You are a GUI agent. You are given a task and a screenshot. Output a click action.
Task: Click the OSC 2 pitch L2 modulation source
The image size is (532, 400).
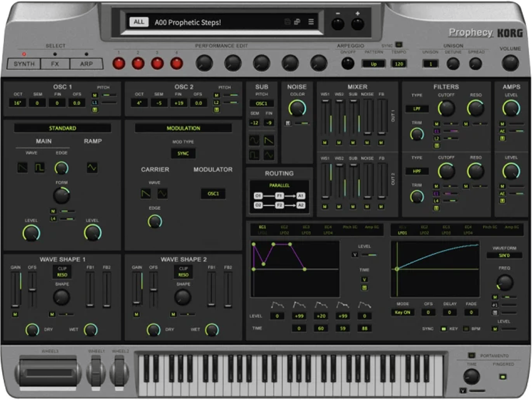[x=216, y=102]
